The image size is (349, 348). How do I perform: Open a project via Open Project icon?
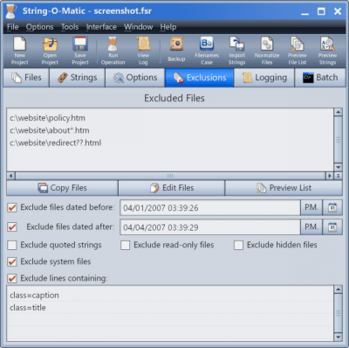(50, 51)
